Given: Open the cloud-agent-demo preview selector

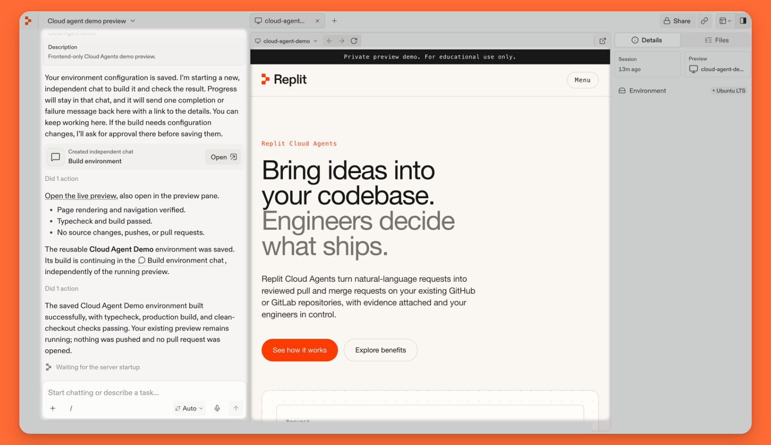Looking at the screenshot, I should [x=286, y=41].
